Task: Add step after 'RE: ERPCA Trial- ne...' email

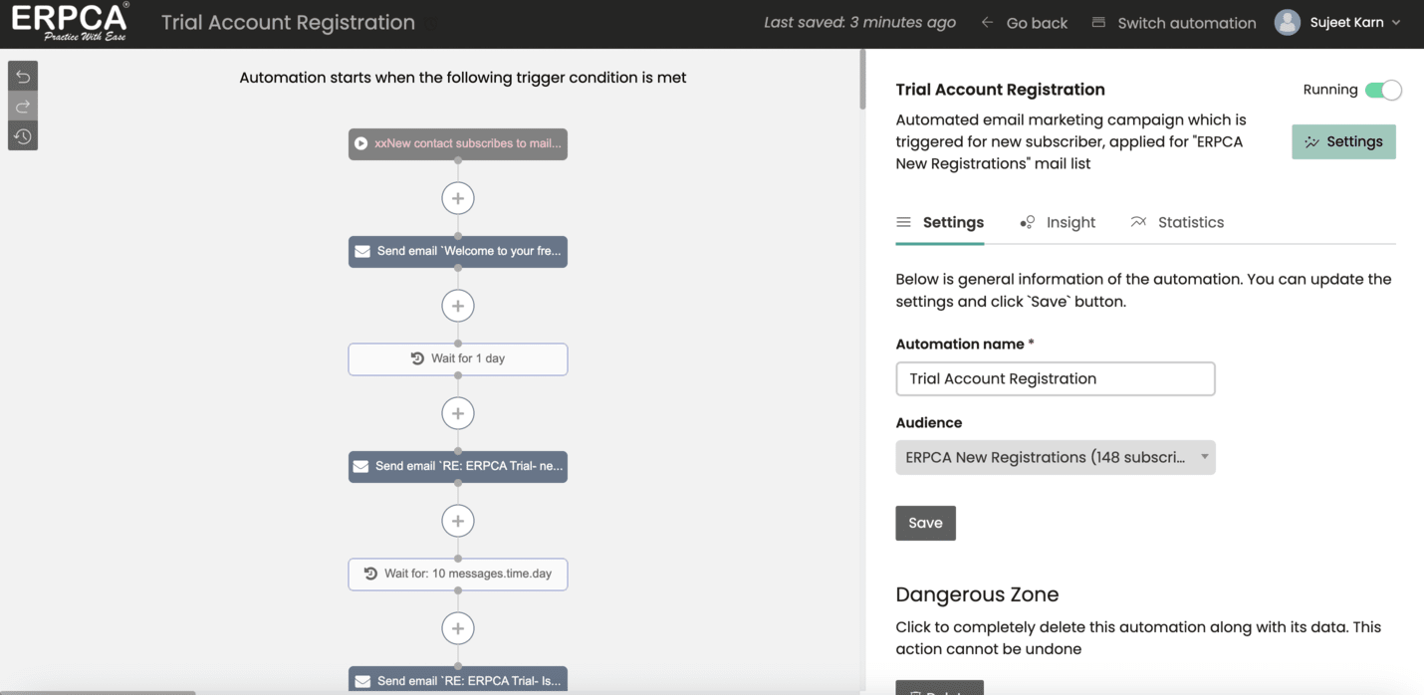Action: click(458, 521)
